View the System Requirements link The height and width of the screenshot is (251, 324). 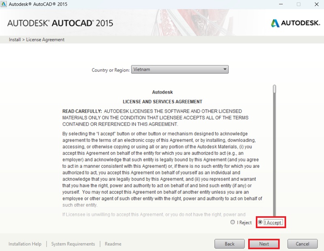click(73, 244)
